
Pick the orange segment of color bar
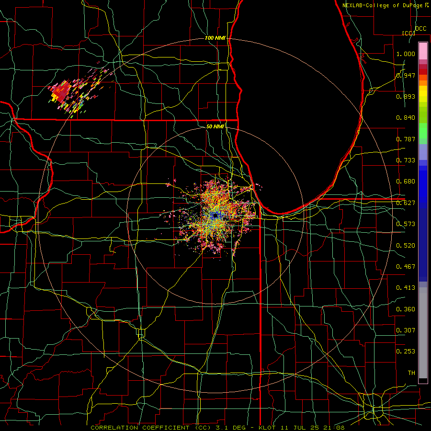pos(423,80)
